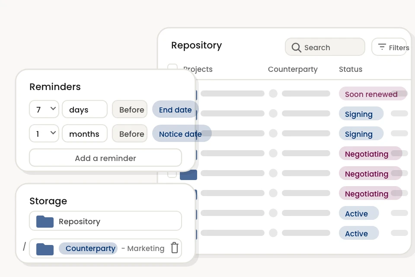415x277 pixels.
Task: Click the filter lines icon
Action: point(382,47)
